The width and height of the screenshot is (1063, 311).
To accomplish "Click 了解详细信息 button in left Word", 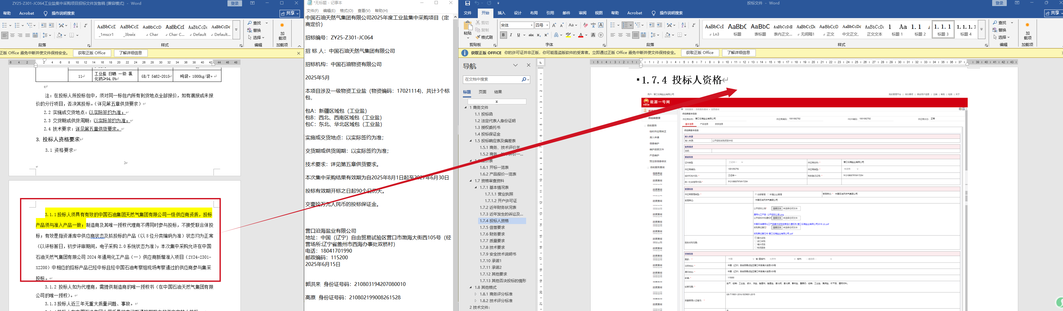I will tap(130, 53).
